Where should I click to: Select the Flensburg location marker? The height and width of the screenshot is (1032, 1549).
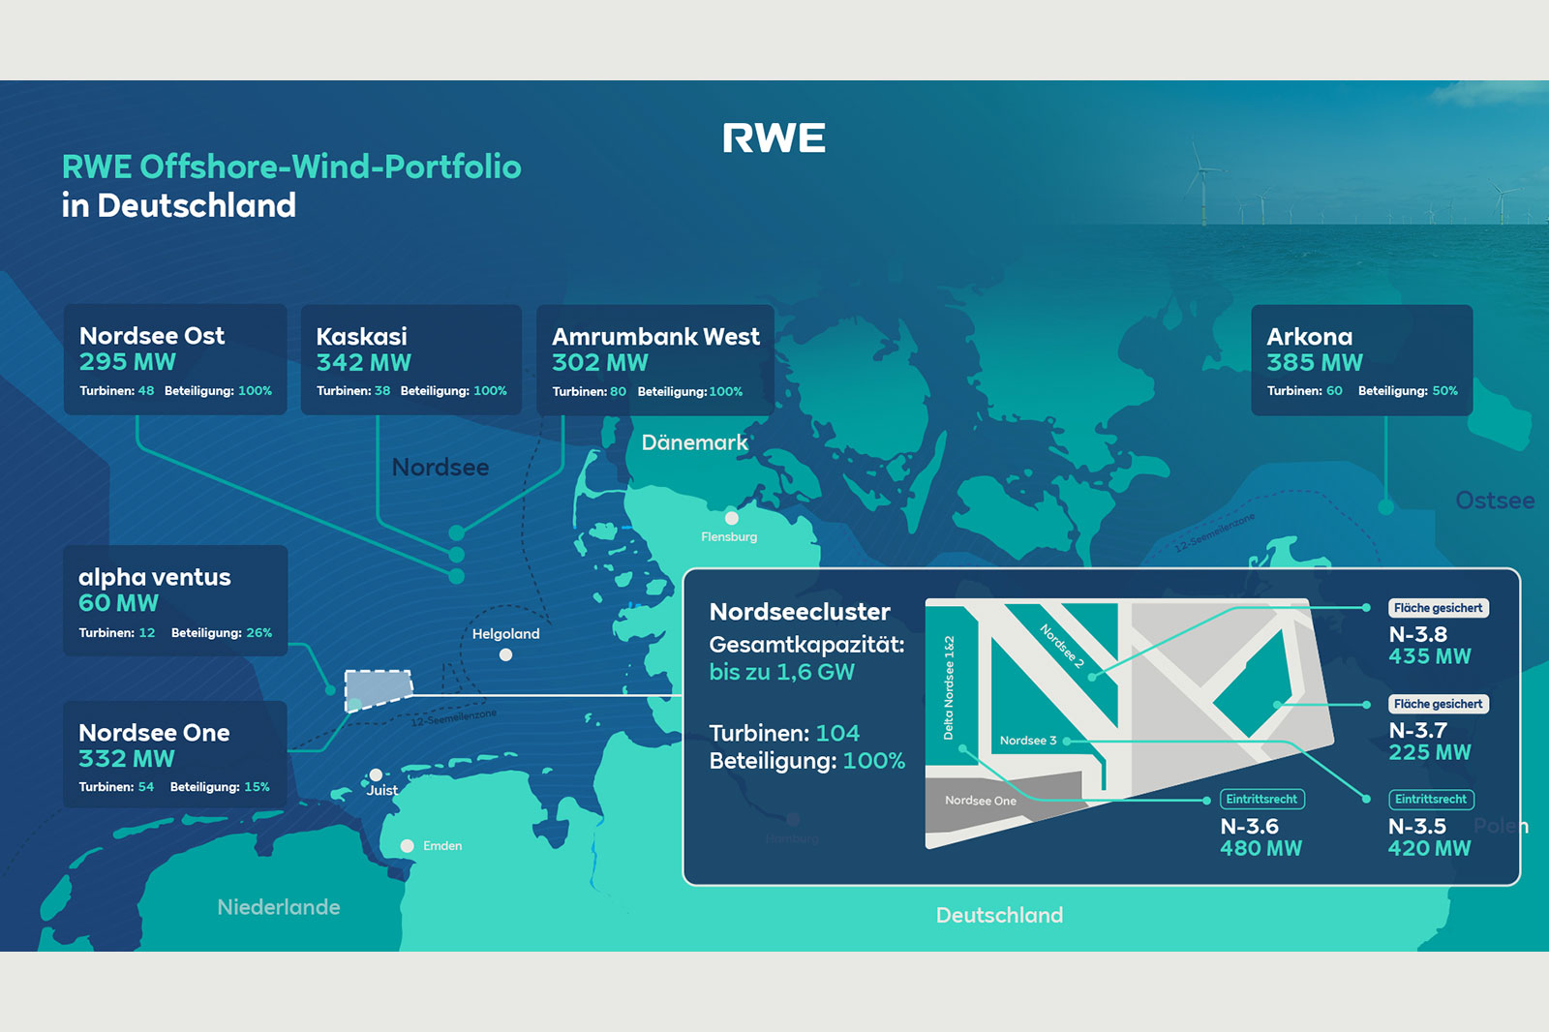click(x=733, y=518)
